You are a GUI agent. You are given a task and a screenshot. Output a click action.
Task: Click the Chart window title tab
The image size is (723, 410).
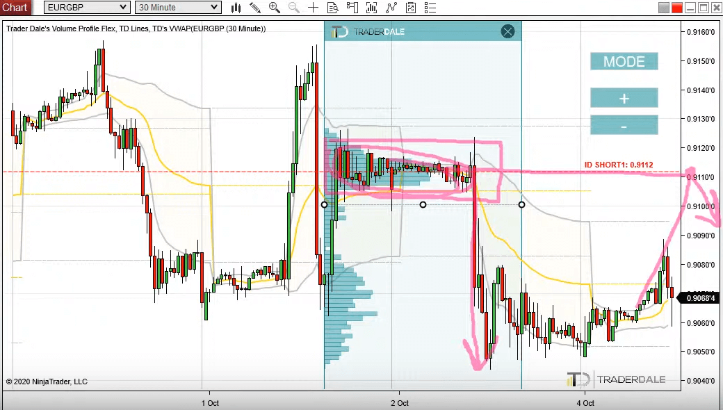point(15,8)
